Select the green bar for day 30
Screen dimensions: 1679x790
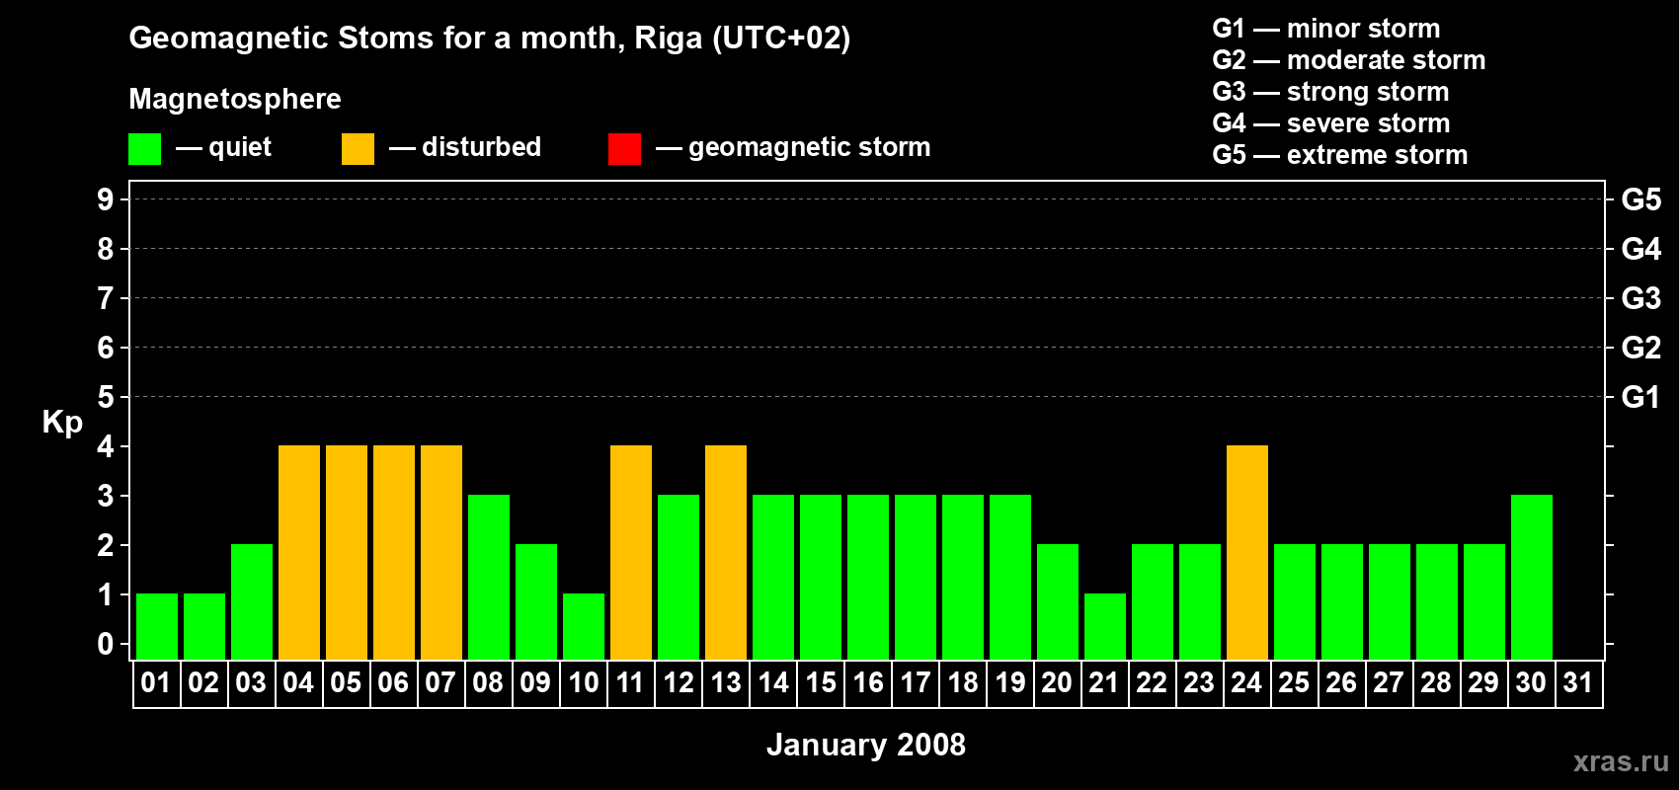point(1532,577)
